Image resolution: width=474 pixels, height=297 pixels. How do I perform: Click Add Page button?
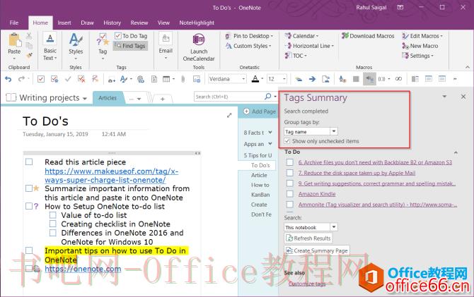pos(260,111)
